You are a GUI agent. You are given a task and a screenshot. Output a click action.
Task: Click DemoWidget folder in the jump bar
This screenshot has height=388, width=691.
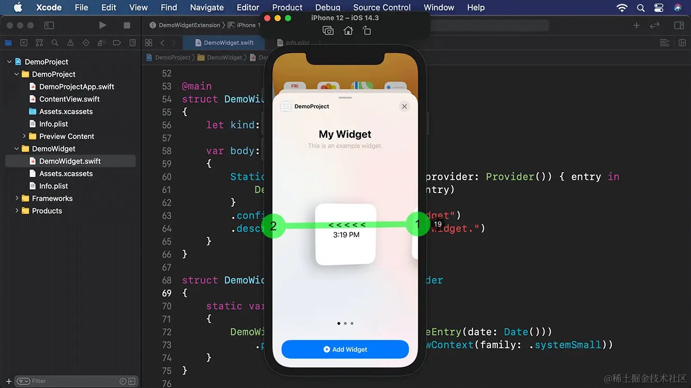pyautogui.click(x=220, y=57)
